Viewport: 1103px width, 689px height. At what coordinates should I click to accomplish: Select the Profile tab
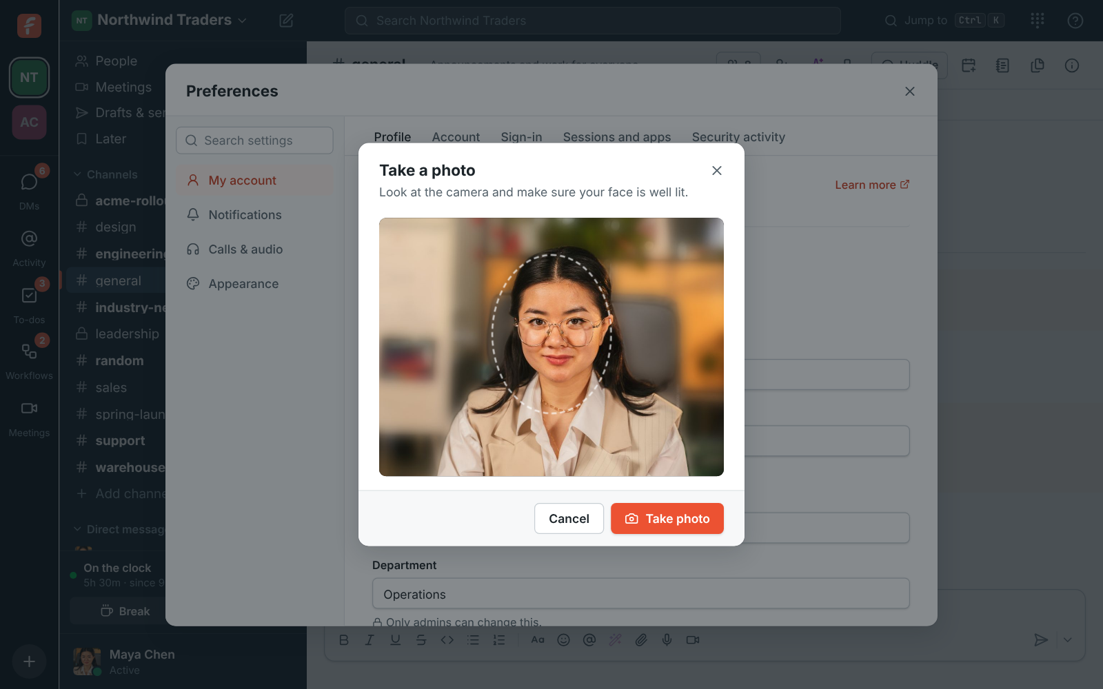(x=392, y=137)
